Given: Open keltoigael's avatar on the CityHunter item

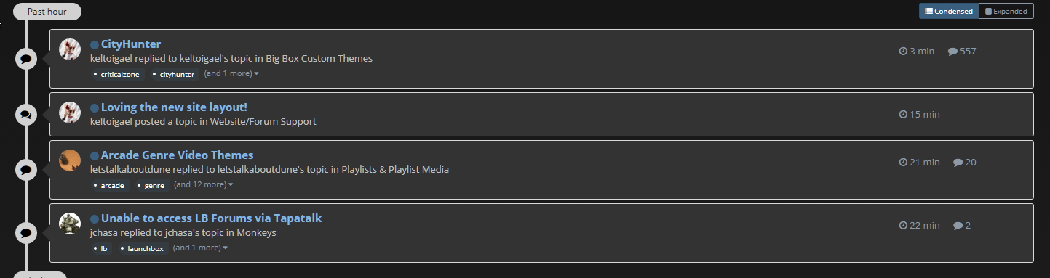Looking at the screenshot, I should (70, 49).
